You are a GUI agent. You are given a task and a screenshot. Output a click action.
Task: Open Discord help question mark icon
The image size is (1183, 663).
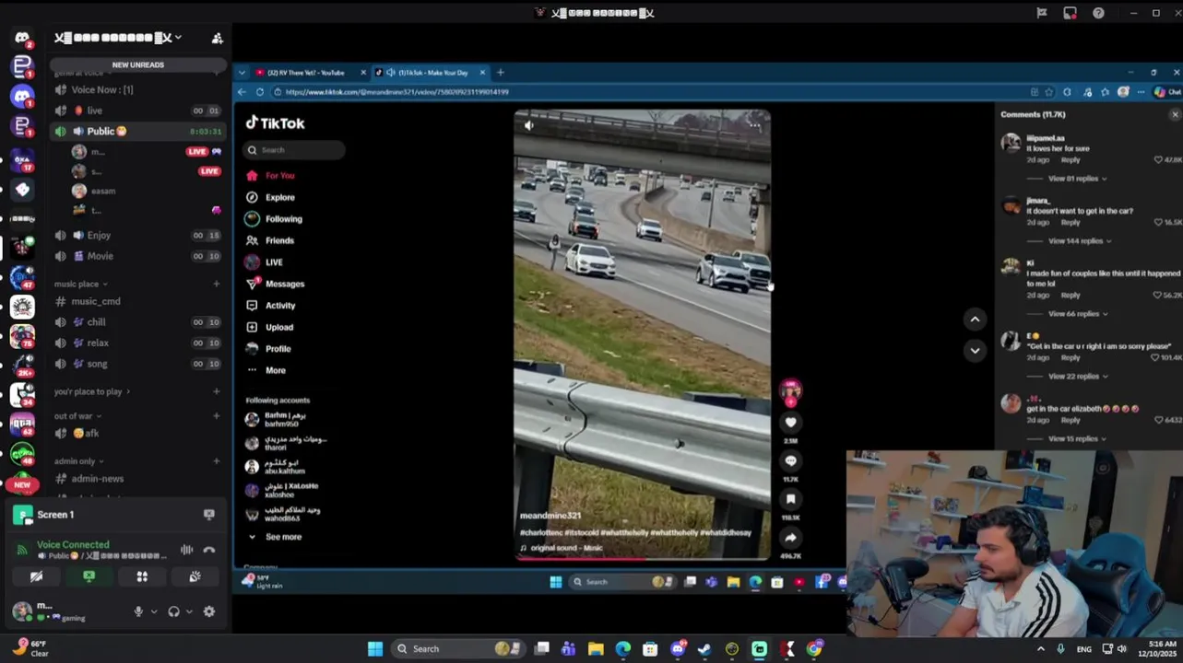tap(1098, 13)
